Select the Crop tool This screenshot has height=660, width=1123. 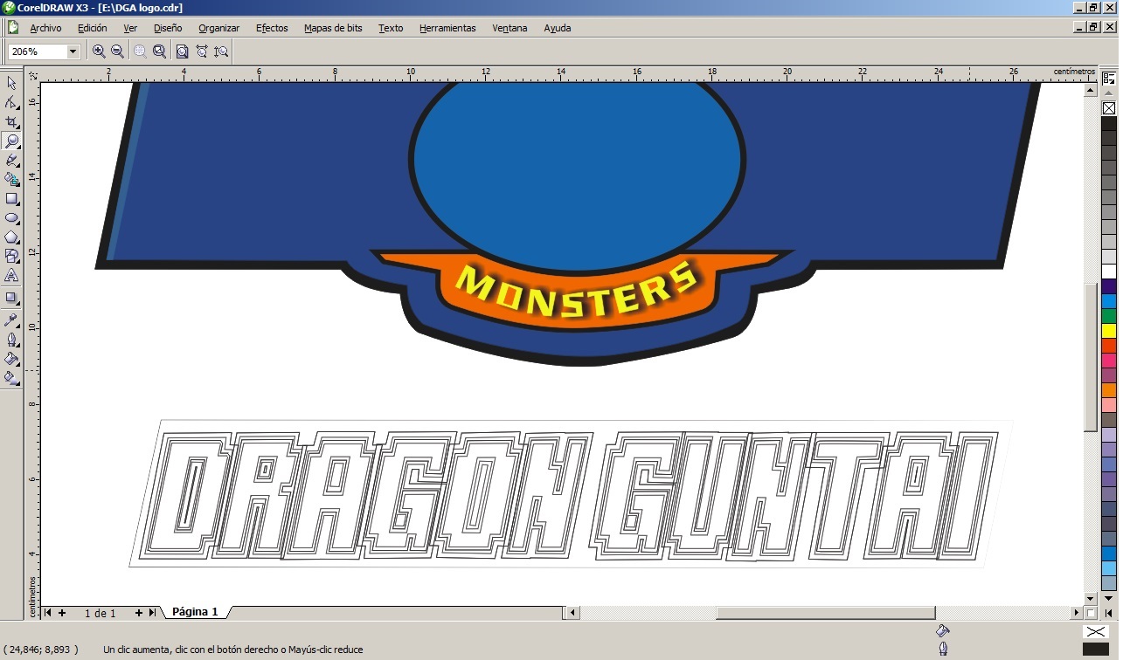(x=11, y=121)
